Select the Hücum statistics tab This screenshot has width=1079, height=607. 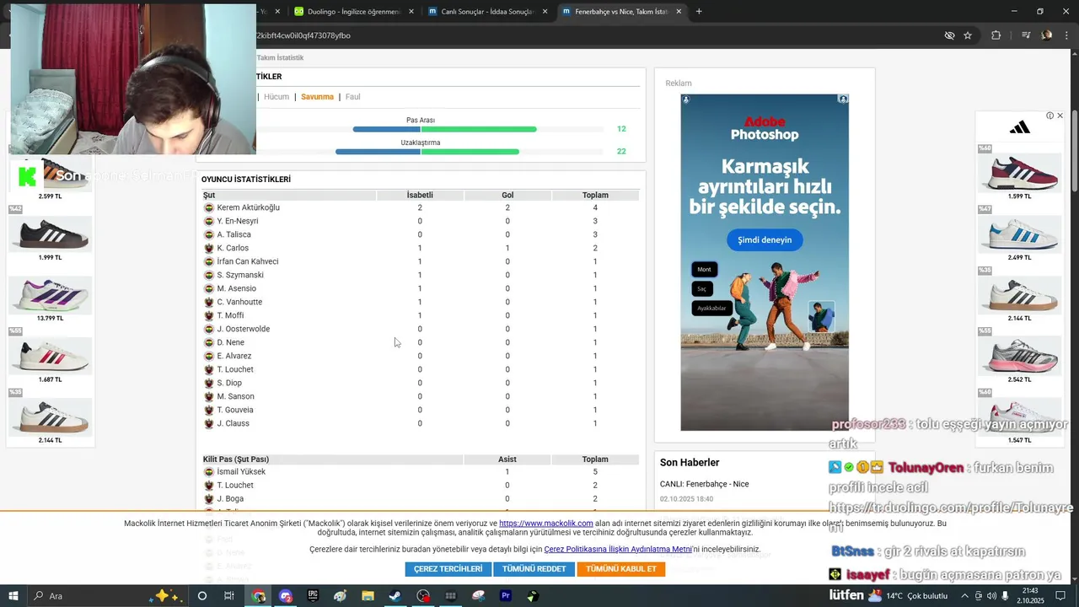pyautogui.click(x=276, y=97)
